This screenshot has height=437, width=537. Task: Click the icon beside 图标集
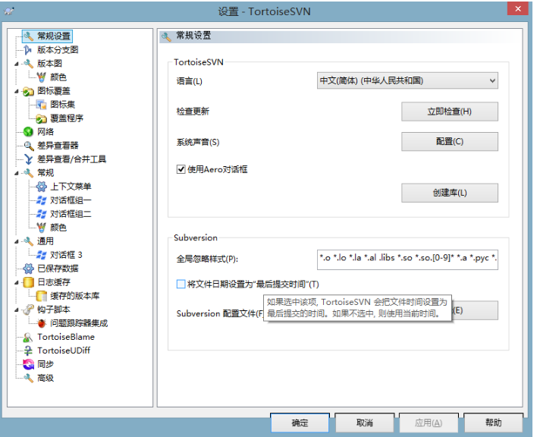point(42,105)
